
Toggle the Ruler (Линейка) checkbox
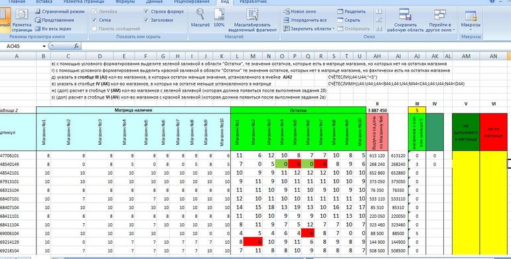[94, 11]
